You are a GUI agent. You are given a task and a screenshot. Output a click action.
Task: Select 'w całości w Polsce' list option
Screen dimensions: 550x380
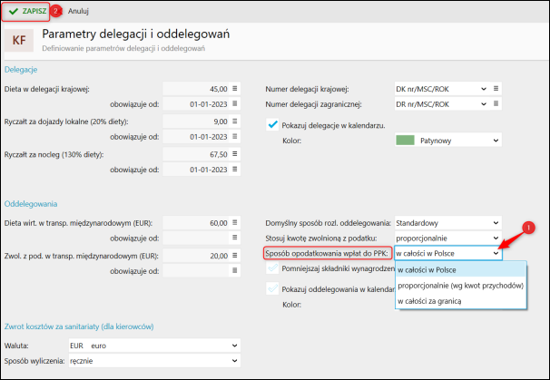tap(460, 270)
